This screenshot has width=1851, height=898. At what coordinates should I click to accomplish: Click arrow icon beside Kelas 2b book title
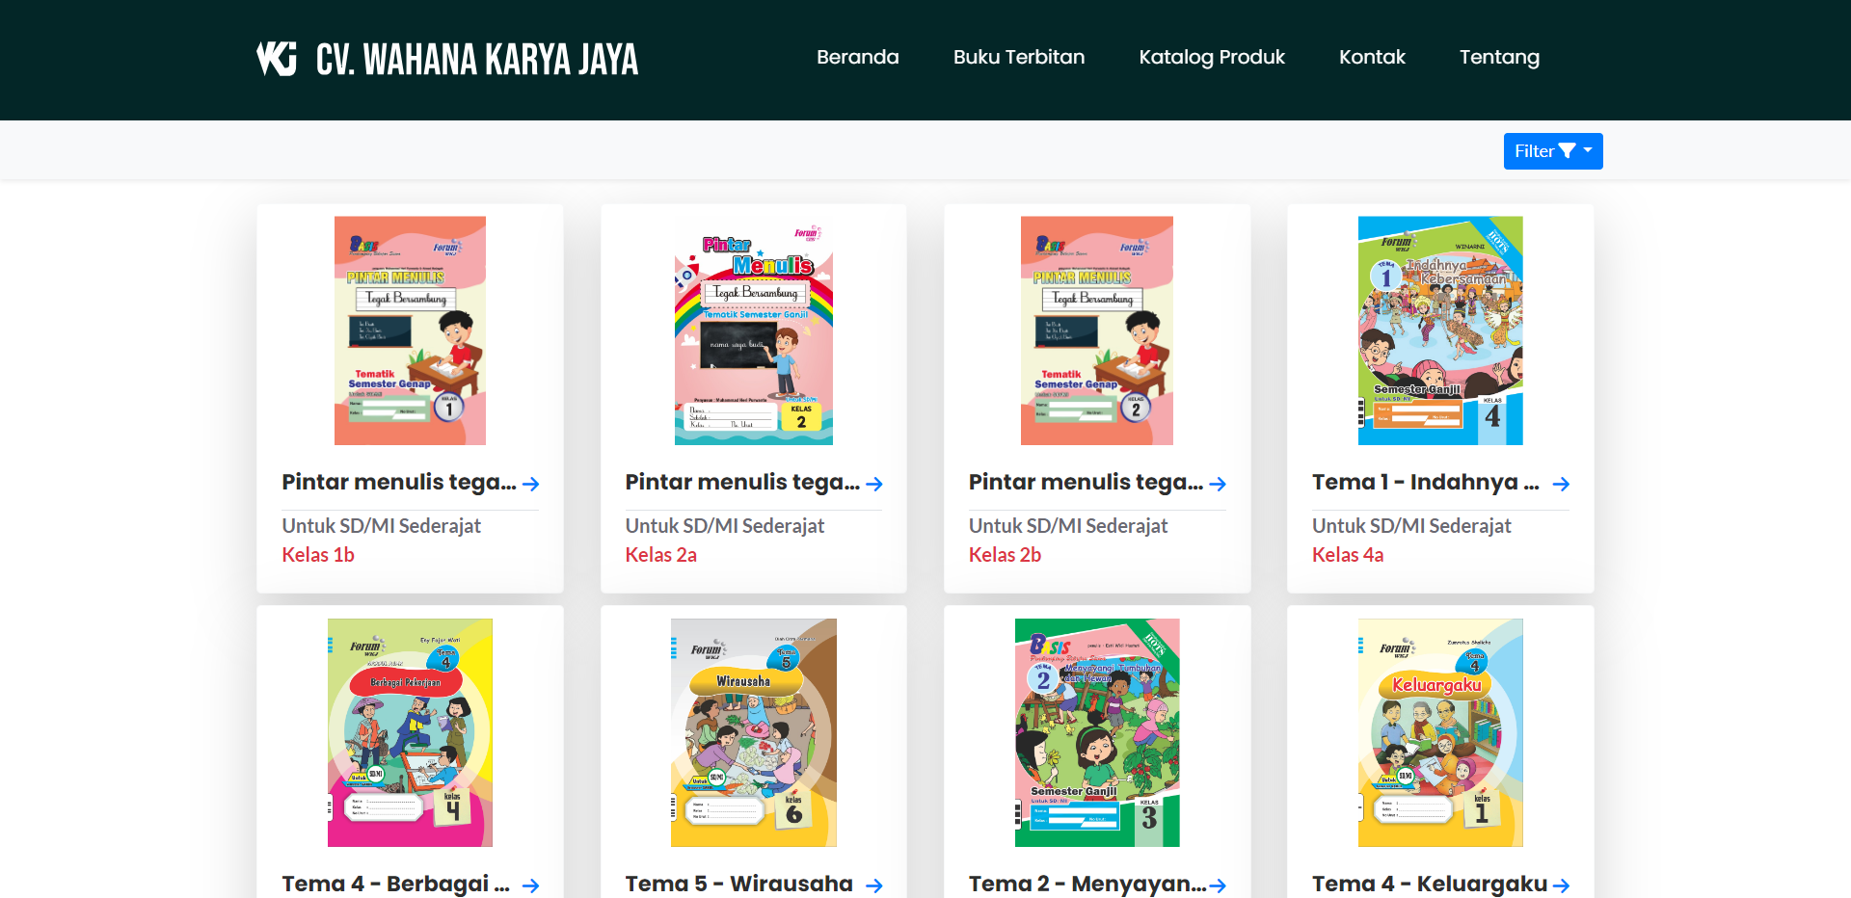(x=1217, y=484)
